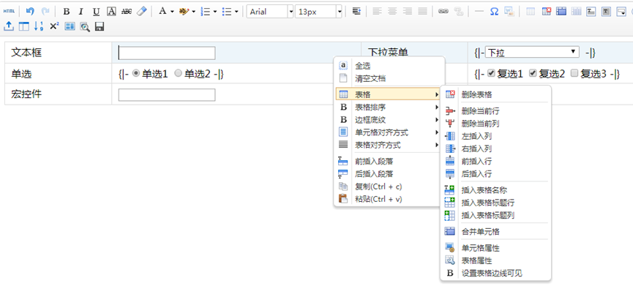Click 删除表格 in the submenu
The height and width of the screenshot is (286, 633).
coord(495,94)
